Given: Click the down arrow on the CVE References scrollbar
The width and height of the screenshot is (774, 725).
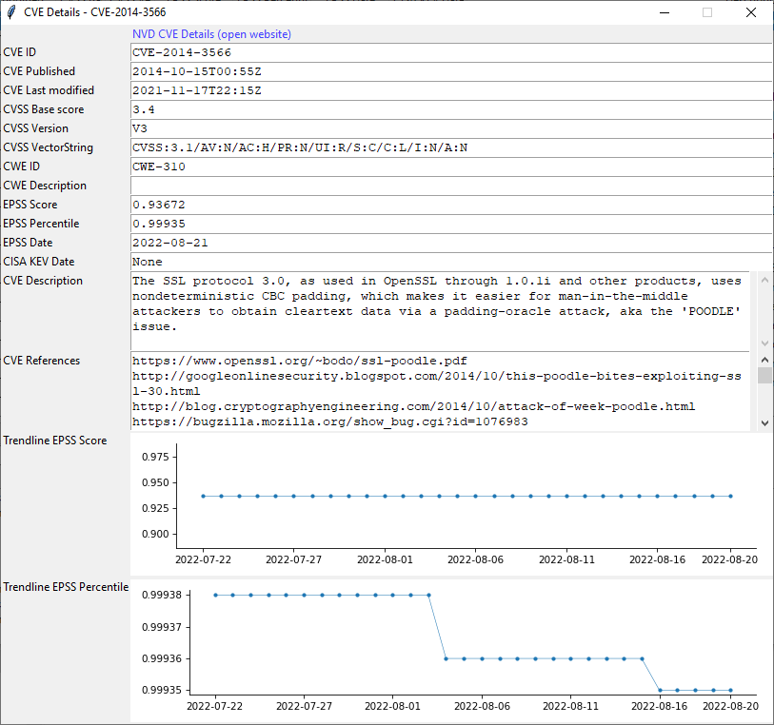Looking at the screenshot, I should point(765,421).
